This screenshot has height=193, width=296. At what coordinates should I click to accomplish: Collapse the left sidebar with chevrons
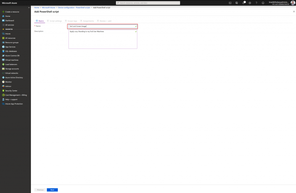pos(29,8)
